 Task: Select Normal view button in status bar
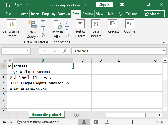click(x=84, y=122)
